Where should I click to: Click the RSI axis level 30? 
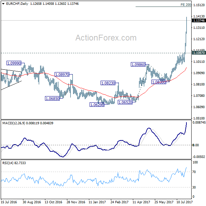(194, 187)
